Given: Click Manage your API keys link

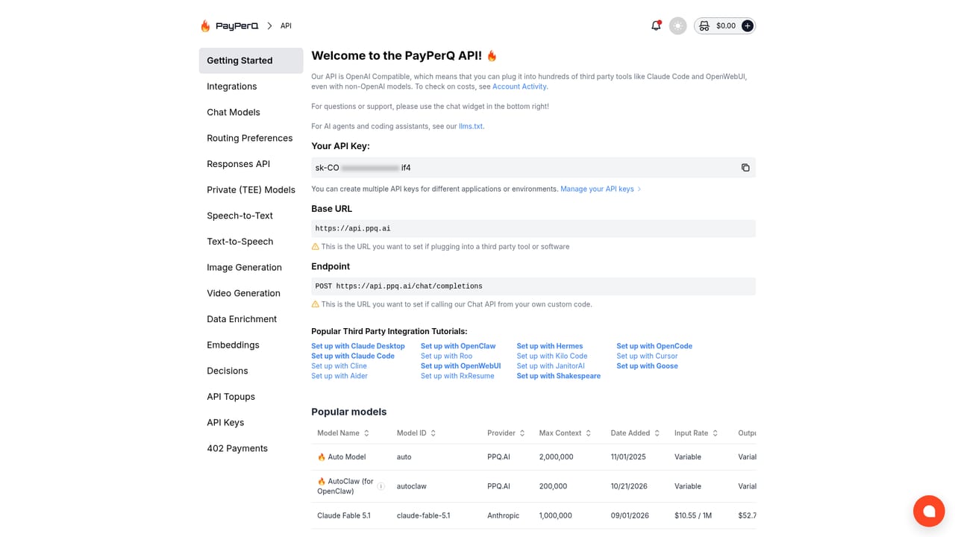Looking at the screenshot, I should [x=601, y=189].
